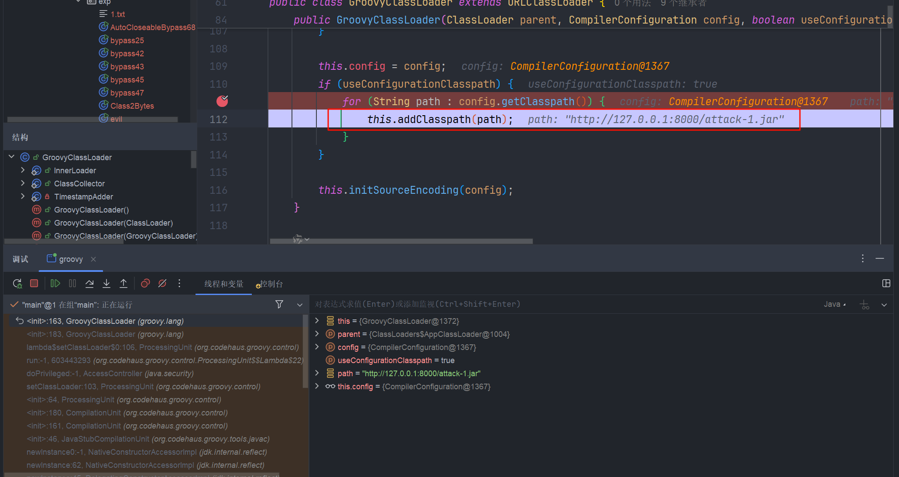
Task: Open bypass45 class in project tree
Action: click(x=127, y=80)
